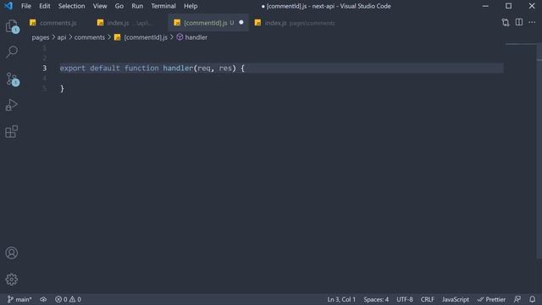This screenshot has height=305, width=542.
Task: Change JavaScript language mode
Action: 456,299
